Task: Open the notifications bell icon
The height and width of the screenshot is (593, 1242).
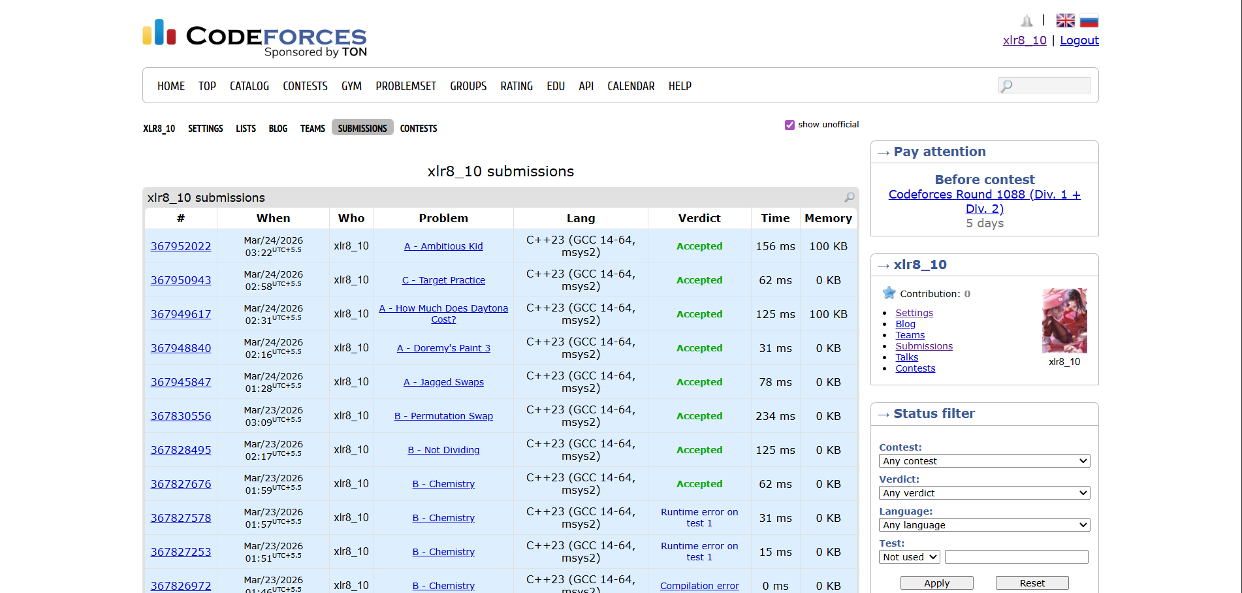Action: pyautogui.click(x=1027, y=21)
